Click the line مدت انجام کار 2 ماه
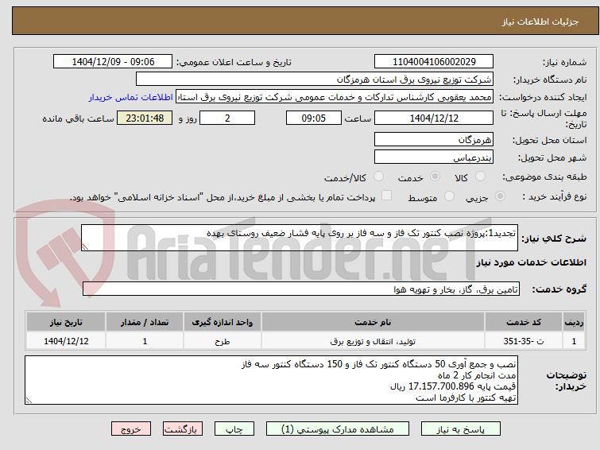Image resolution: width=600 pixels, height=450 pixels. [477, 375]
